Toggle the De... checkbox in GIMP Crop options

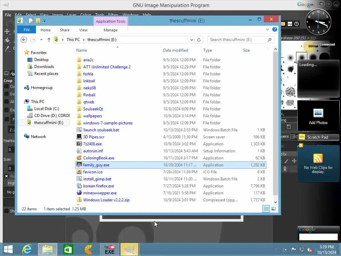point(7,94)
